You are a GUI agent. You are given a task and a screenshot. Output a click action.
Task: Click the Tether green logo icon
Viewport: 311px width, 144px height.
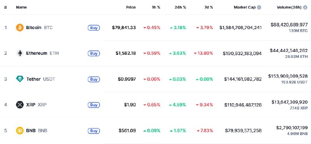[x=20, y=79]
